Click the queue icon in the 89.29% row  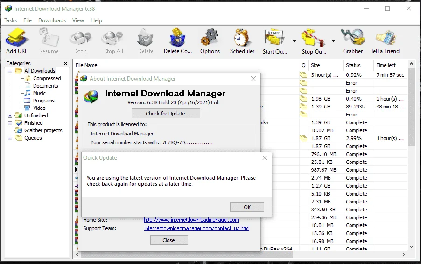pyautogui.click(x=303, y=107)
